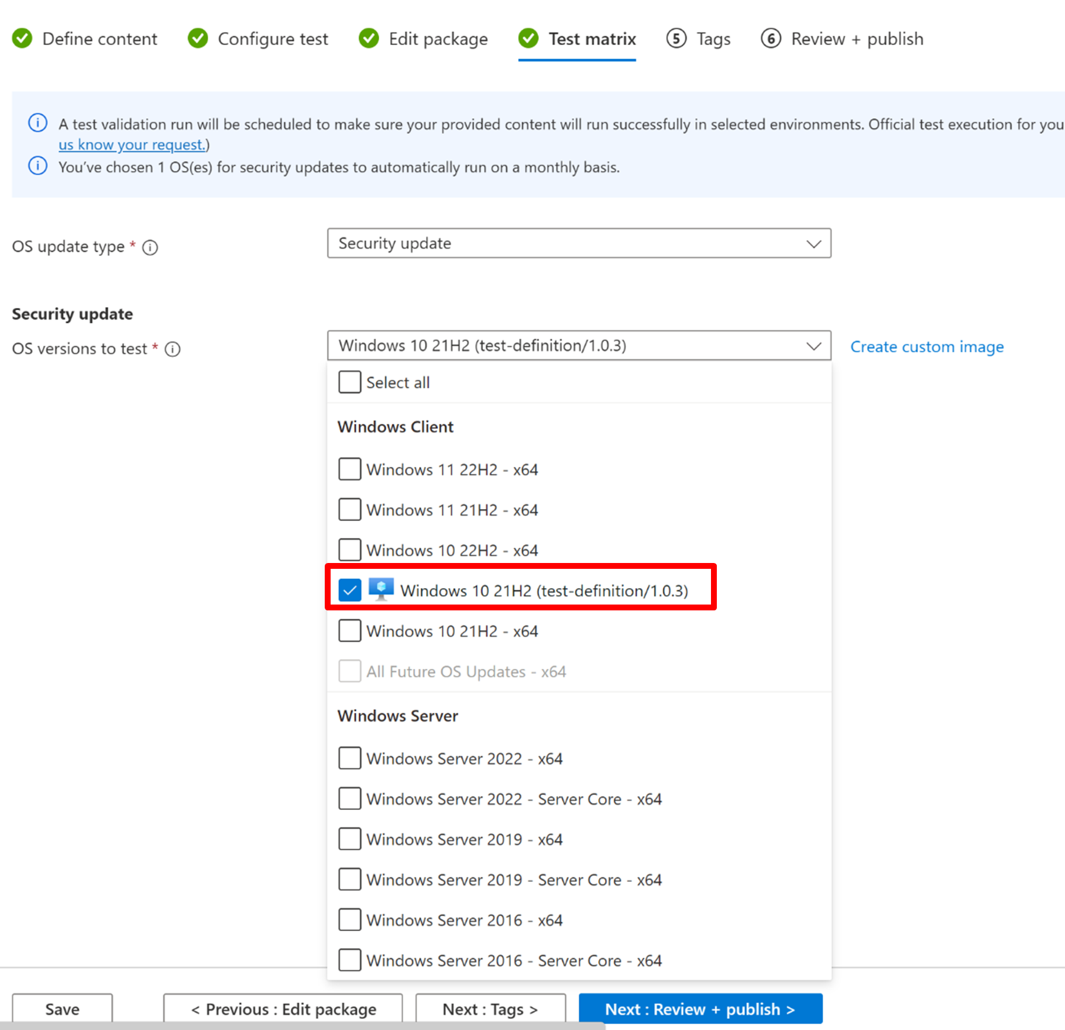Check Windows 11 21H2 - x64
The height and width of the screenshot is (1030, 1065).
[x=350, y=510]
